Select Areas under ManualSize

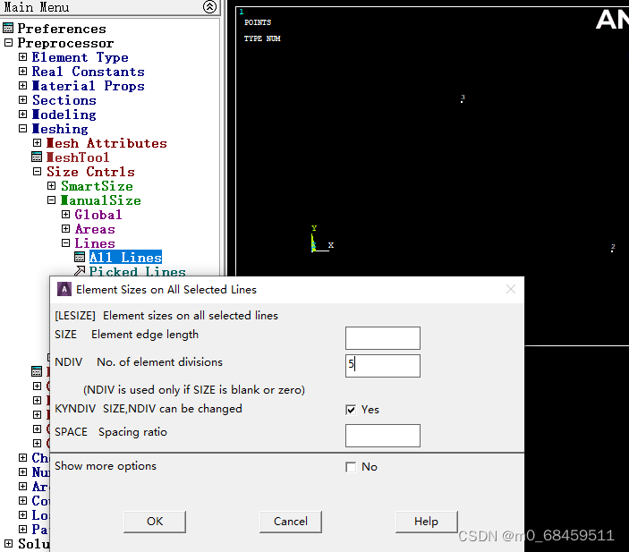(95, 229)
